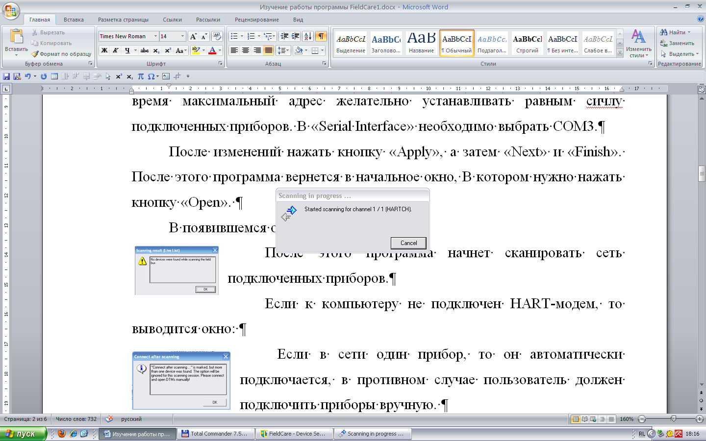The image size is (706, 441).
Task: Open the Рассылки ribbon tab
Action: point(208,20)
